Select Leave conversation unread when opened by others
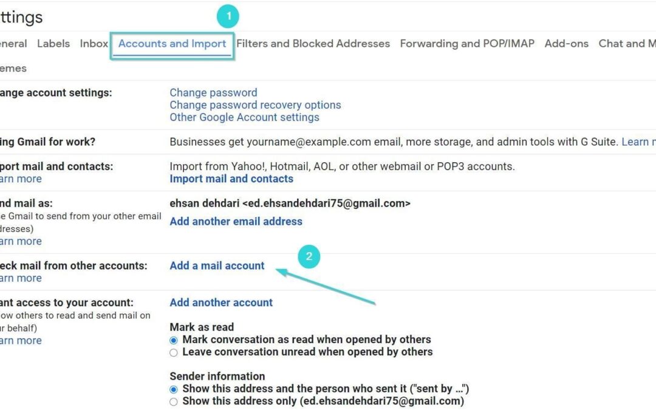The height and width of the screenshot is (410, 656). (x=174, y=352)
